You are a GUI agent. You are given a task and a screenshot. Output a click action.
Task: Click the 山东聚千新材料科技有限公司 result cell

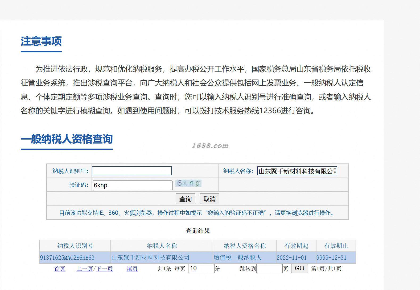click(x=150, y=258)
